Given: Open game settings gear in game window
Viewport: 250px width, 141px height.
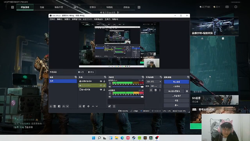Looking at the screenshot, I should 236,7.
